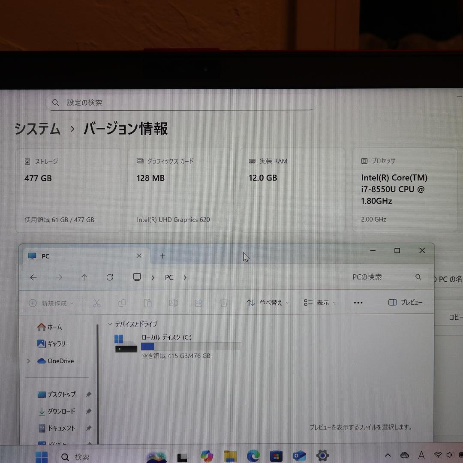Collapse the デバイスとドライブ section
The height and width of the screenshot is (463, 463).
(x=110, y=324)
